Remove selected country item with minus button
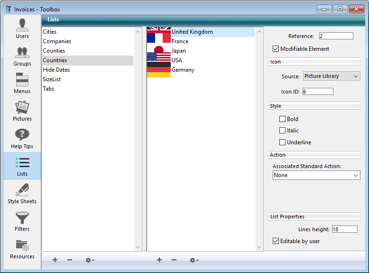Screen dimensions: 369x273 click(174, 260)
